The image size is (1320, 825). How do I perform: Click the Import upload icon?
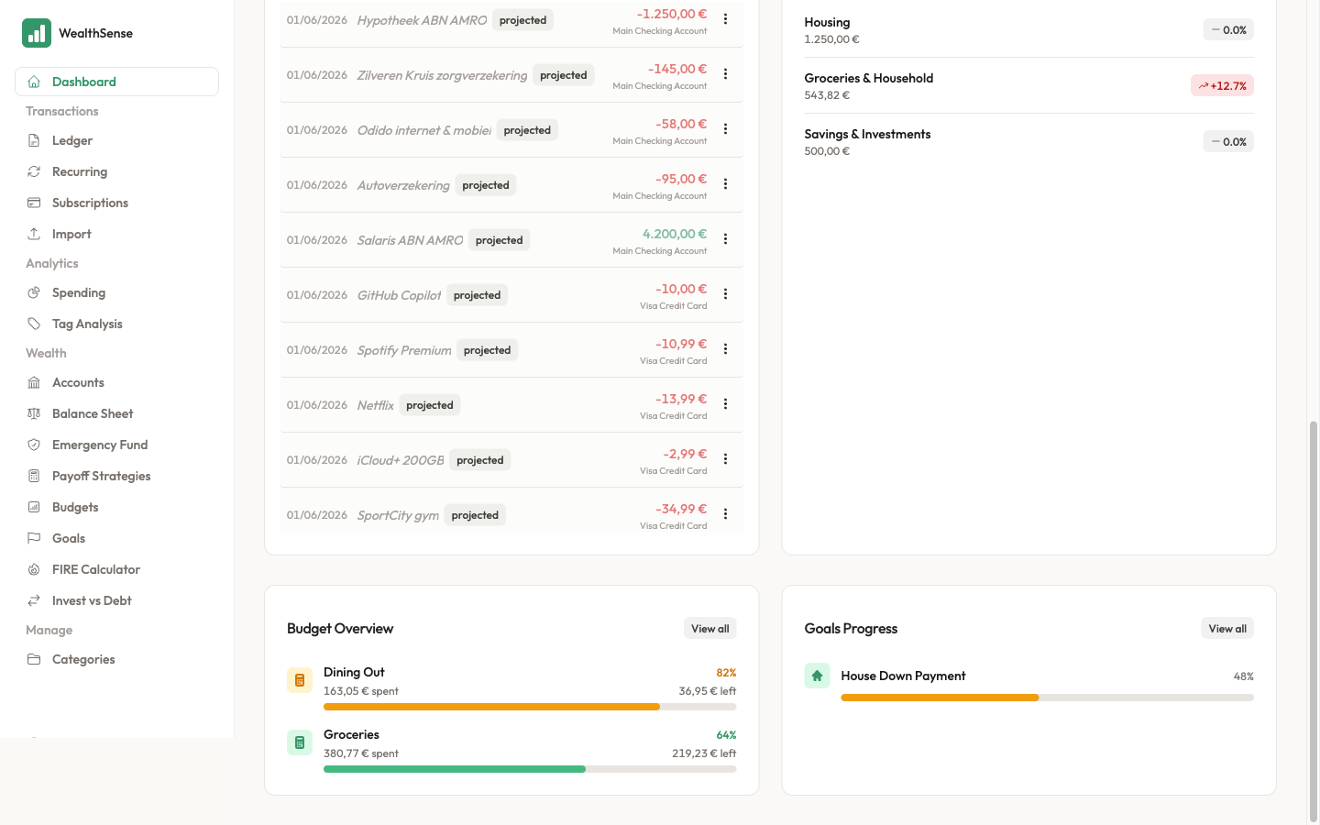coord(34,234)
